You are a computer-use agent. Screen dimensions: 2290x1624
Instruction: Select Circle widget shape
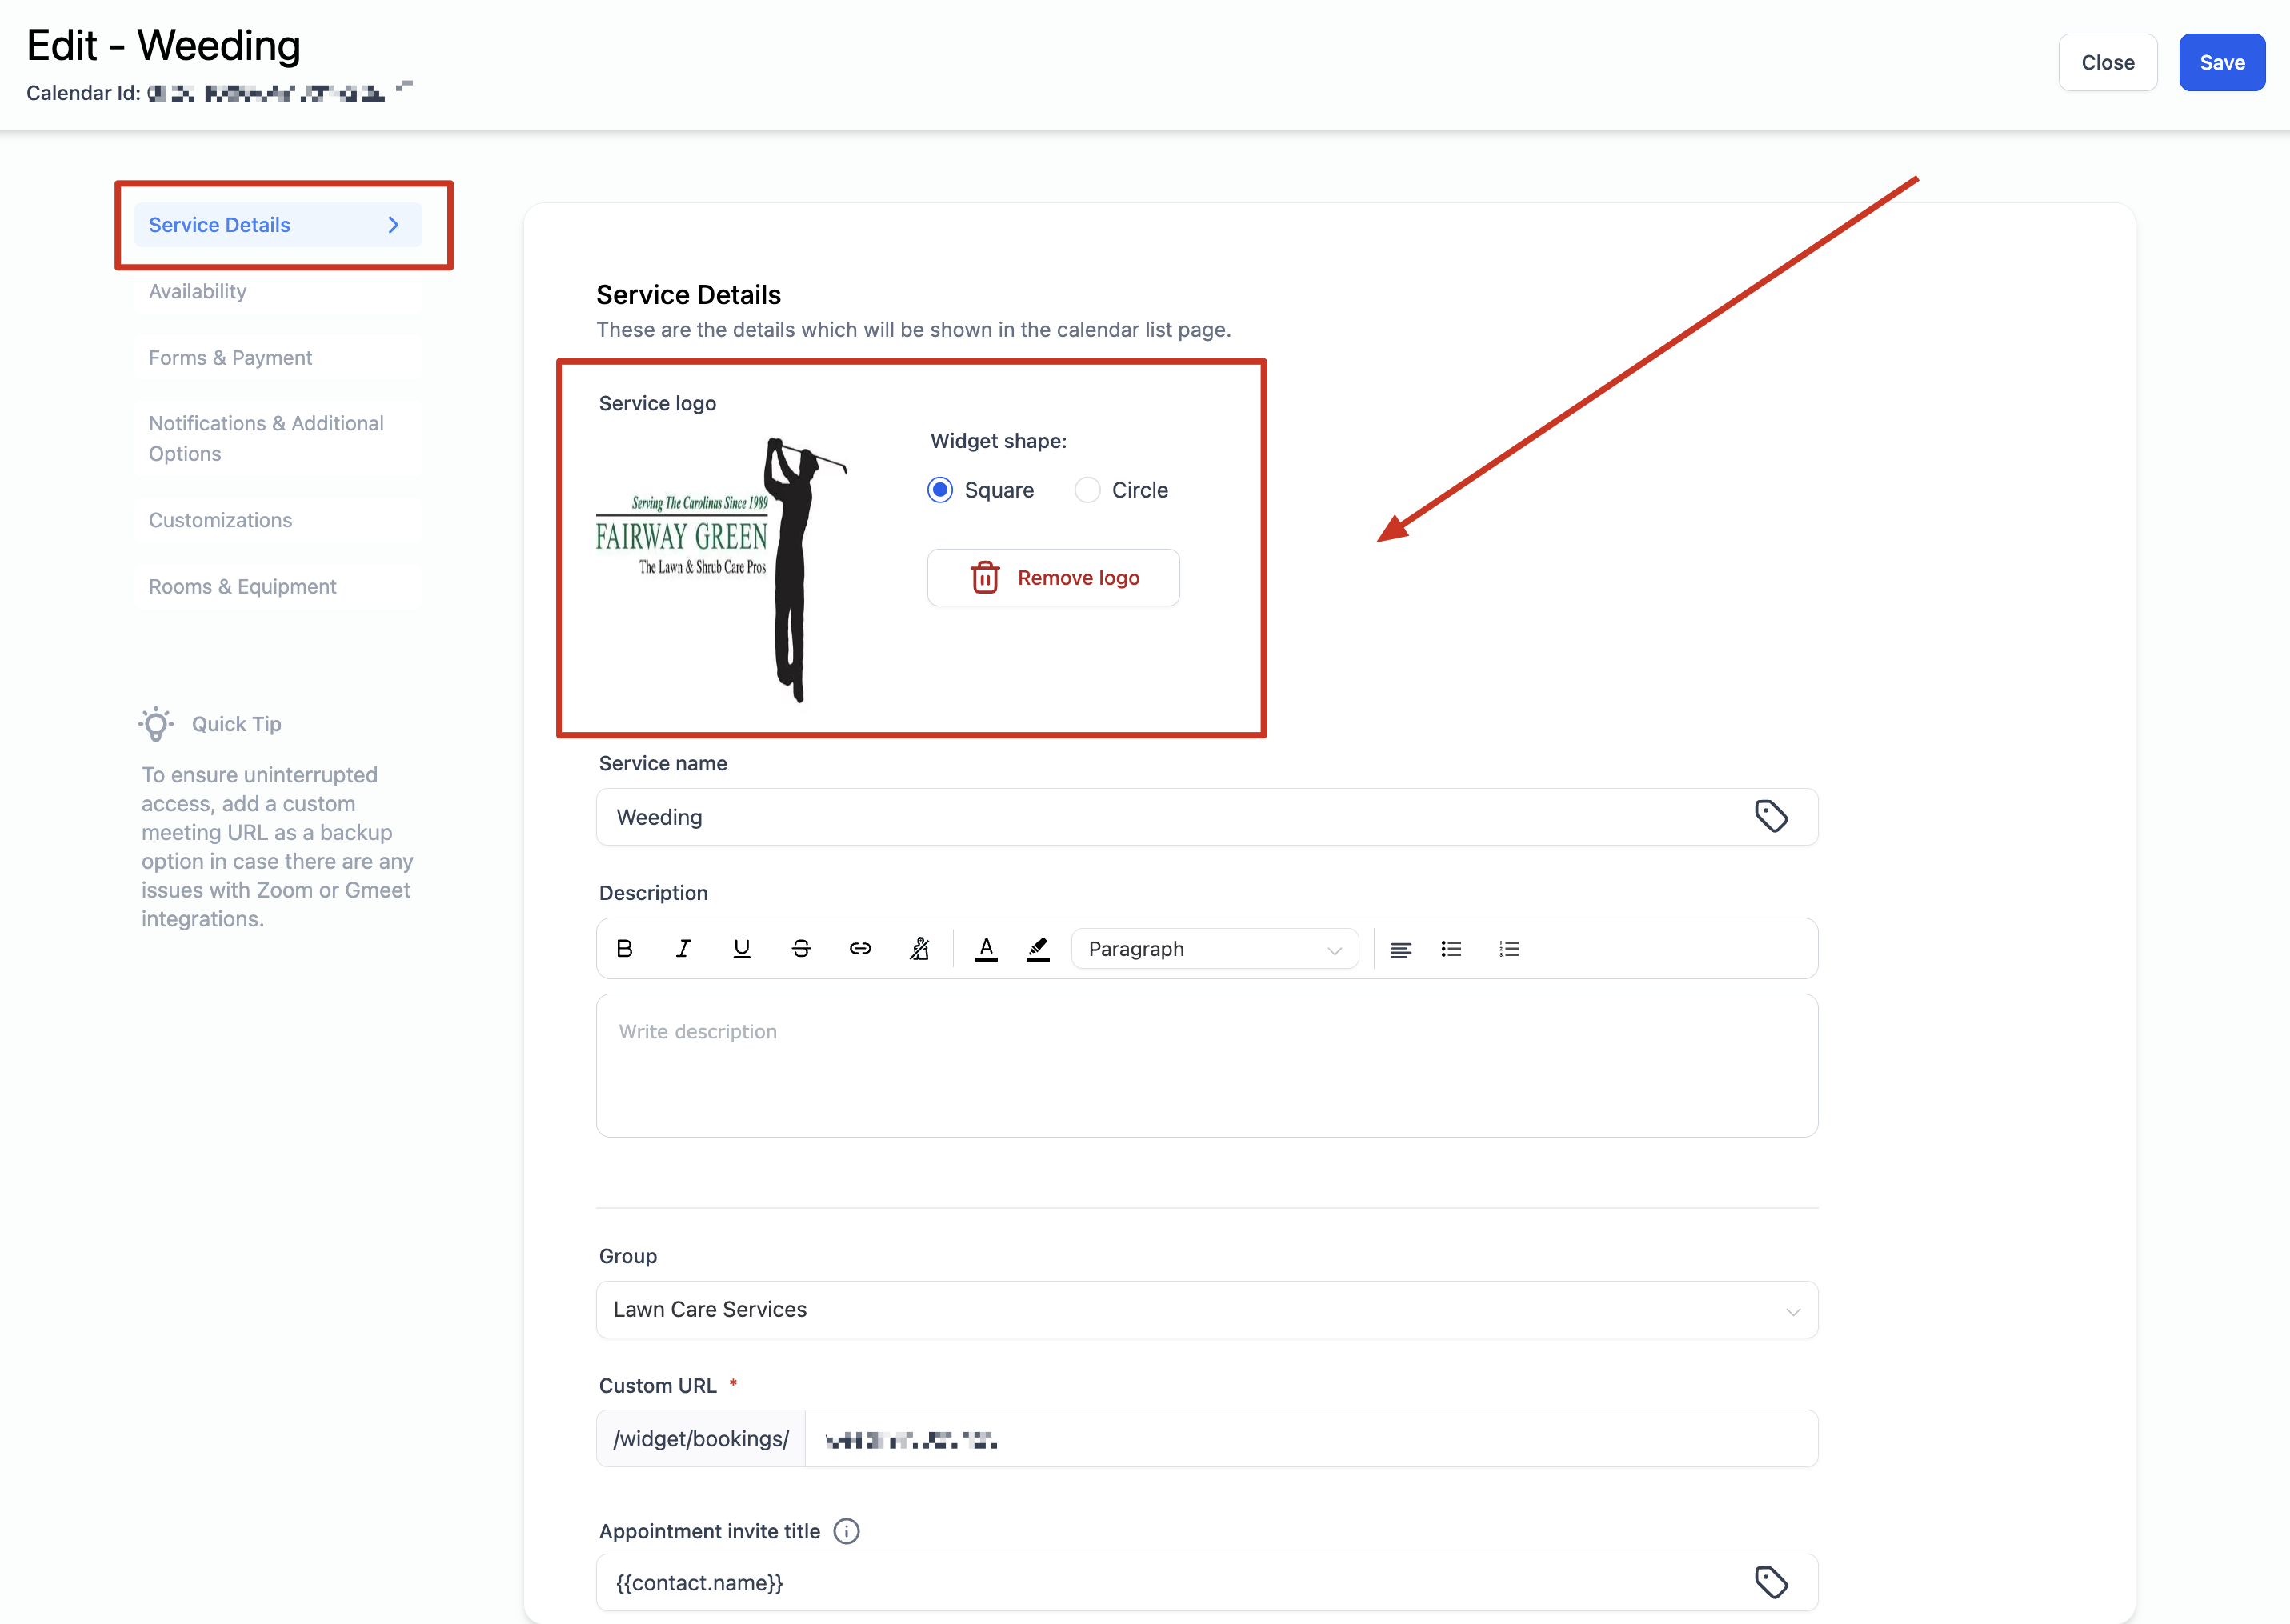[x=1087, y=490]
